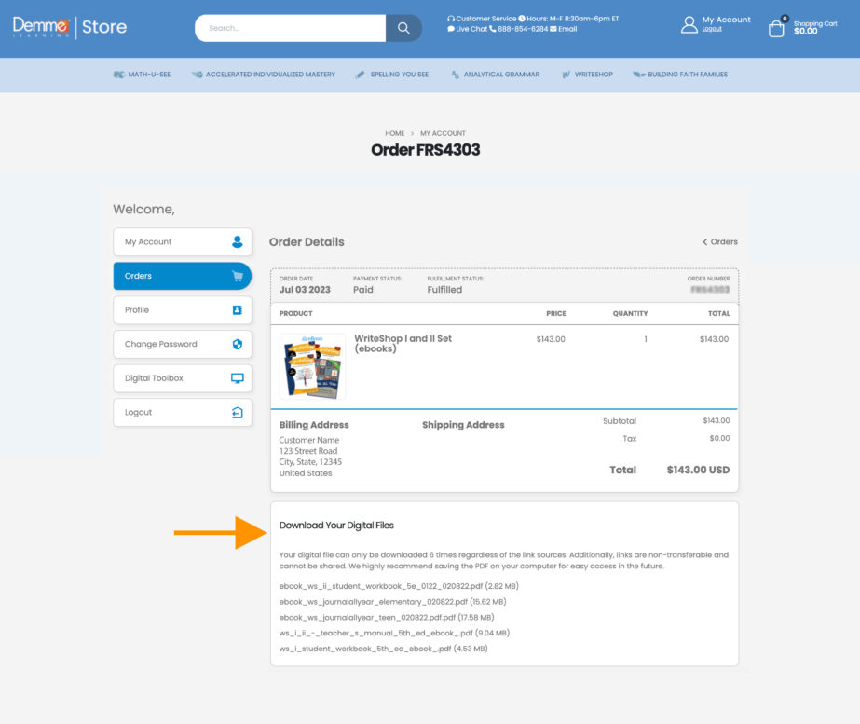Open the Spelling You See navigation item
Screen dimensions: 860x724
pyautogui.click(x=392, y=75)
